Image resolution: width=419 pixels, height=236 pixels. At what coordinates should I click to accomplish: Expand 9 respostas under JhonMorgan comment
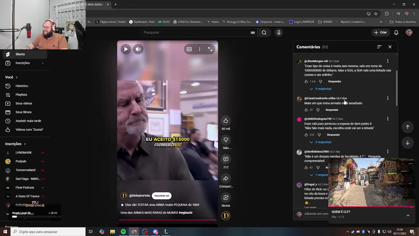(320, 89)
